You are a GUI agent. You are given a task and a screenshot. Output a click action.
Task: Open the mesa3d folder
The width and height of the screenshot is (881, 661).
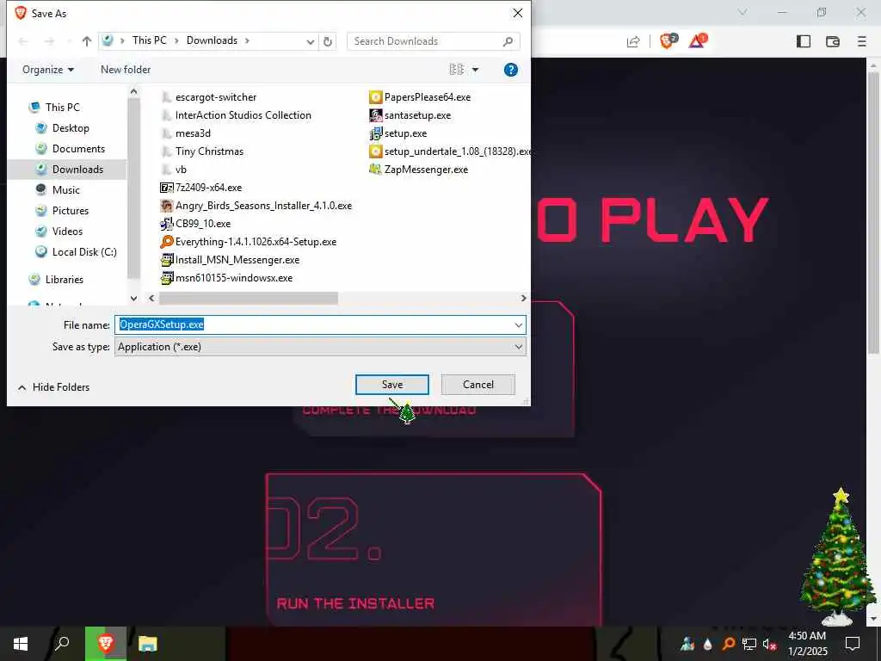tap(186, 133)
